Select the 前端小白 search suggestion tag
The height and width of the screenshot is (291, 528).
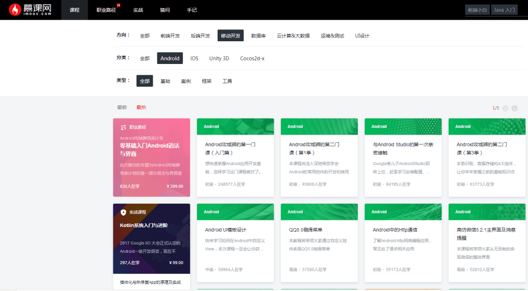coord(477,10)
